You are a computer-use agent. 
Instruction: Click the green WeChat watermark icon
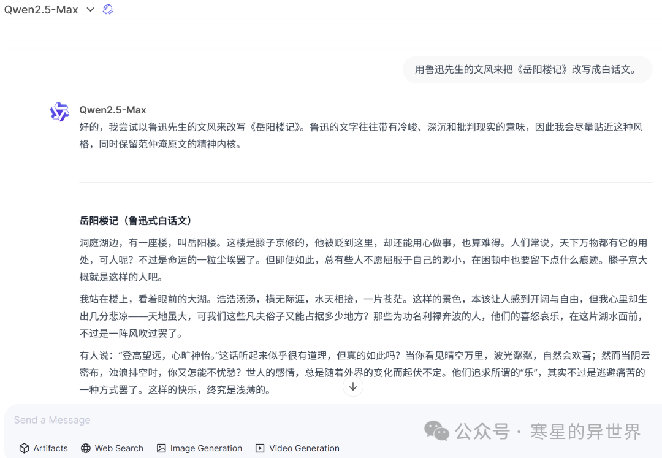pos(436,431)
